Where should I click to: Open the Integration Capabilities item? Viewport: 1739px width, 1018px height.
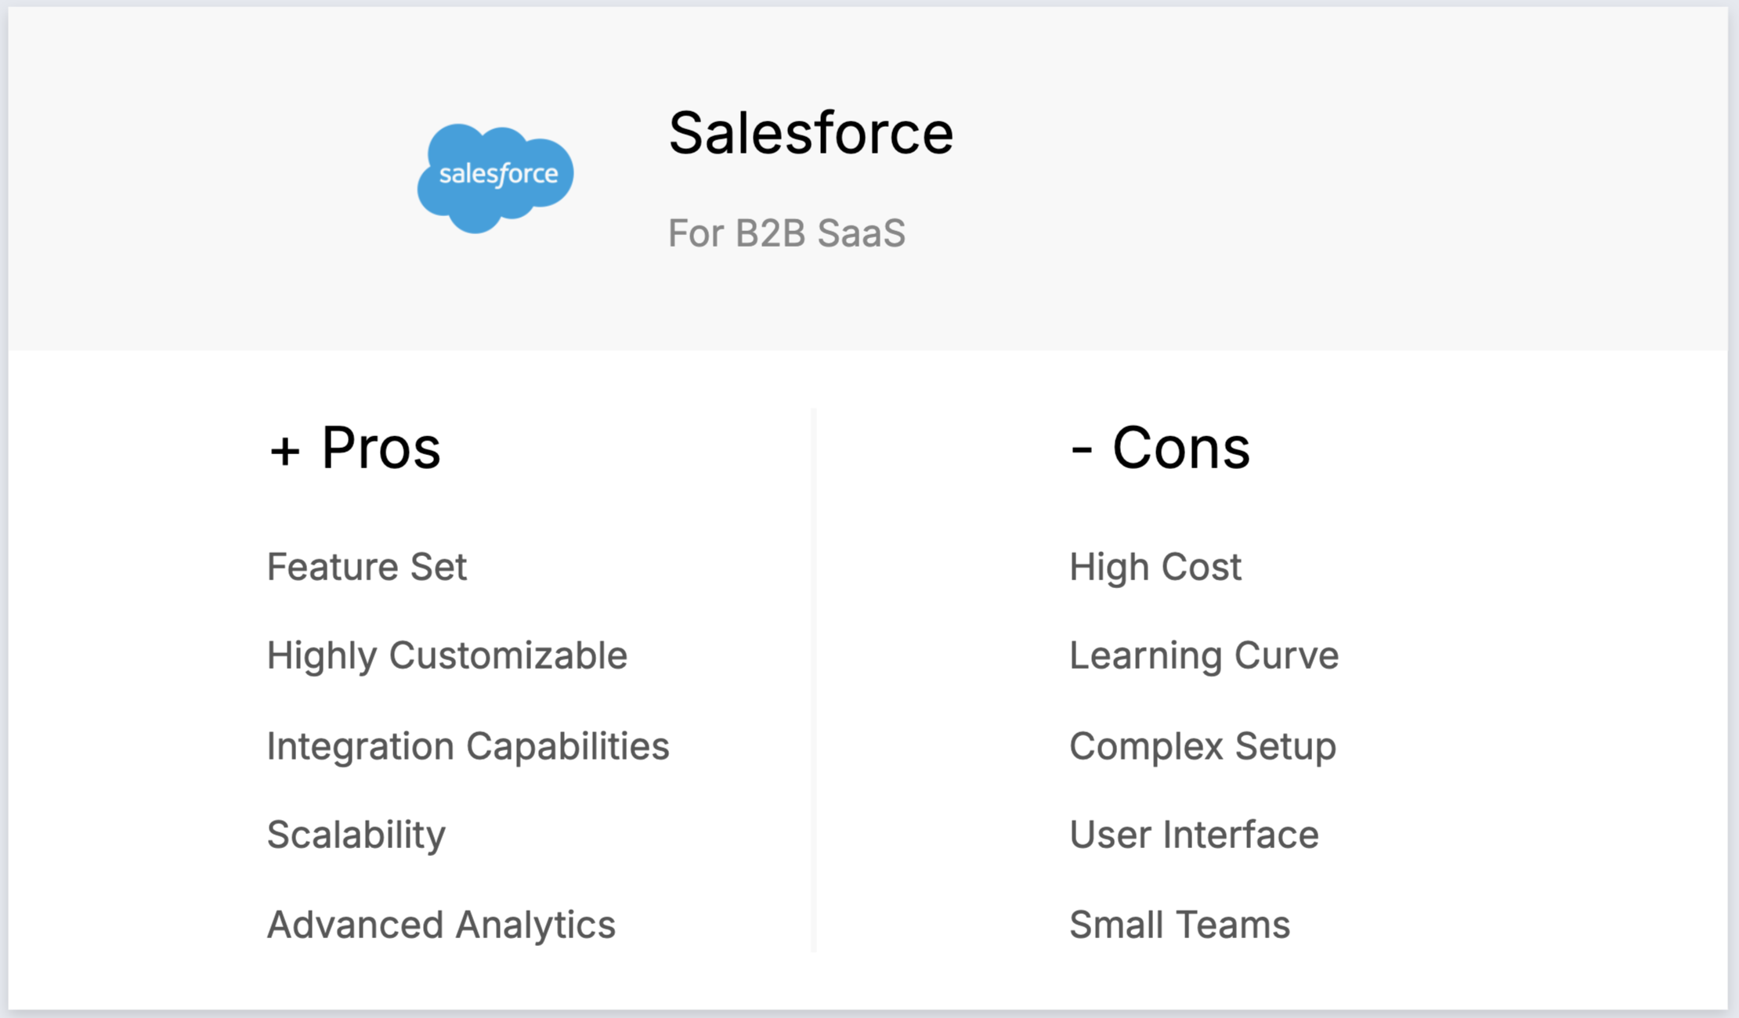coord(468,745)
